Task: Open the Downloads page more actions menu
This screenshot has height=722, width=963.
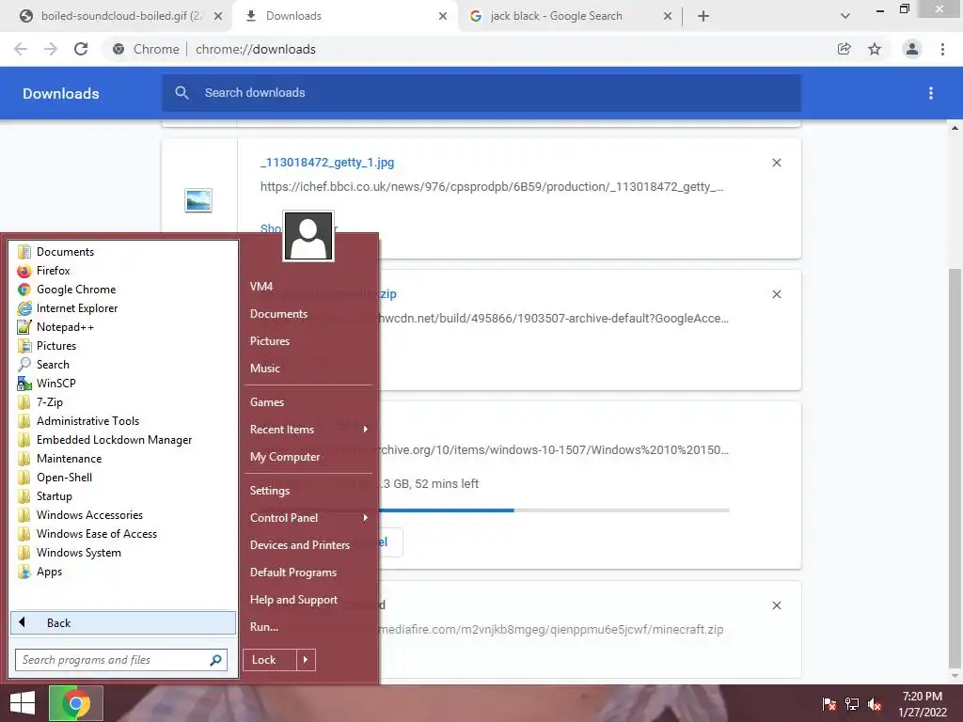Action: coord(931,93)
